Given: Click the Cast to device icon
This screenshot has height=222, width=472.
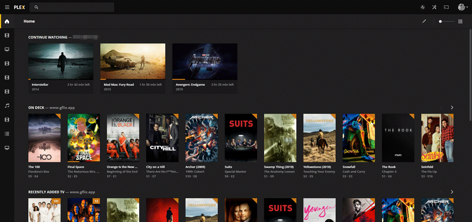Looking at the screenshot, I should (x=446, y=8).
